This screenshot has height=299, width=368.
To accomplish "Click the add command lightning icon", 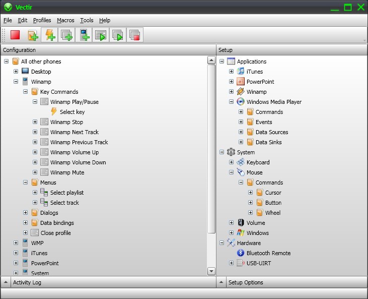I will (50, 35).
